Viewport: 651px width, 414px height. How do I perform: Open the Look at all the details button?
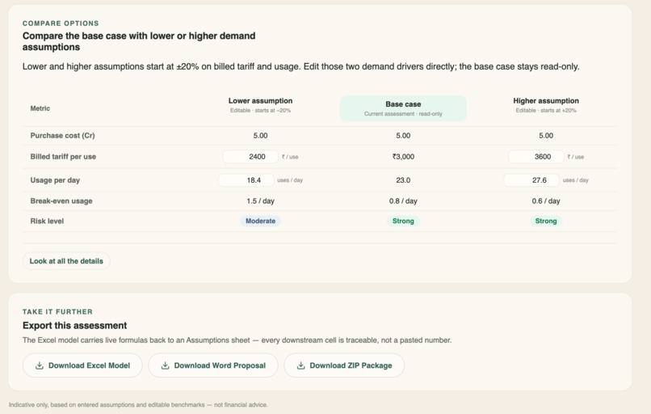pos(66,261)
